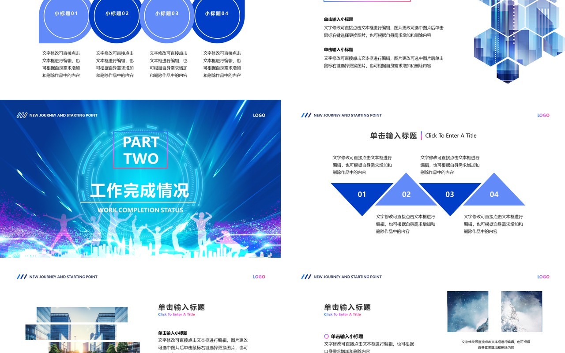
Task: Click LOGO on the building photo slide
Action: point(259,277)
